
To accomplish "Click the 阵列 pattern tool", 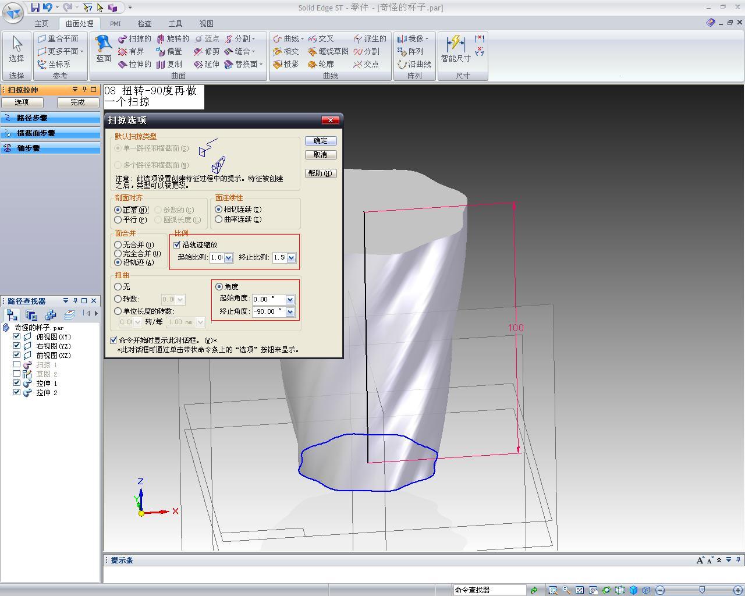I will coord(410,51).
